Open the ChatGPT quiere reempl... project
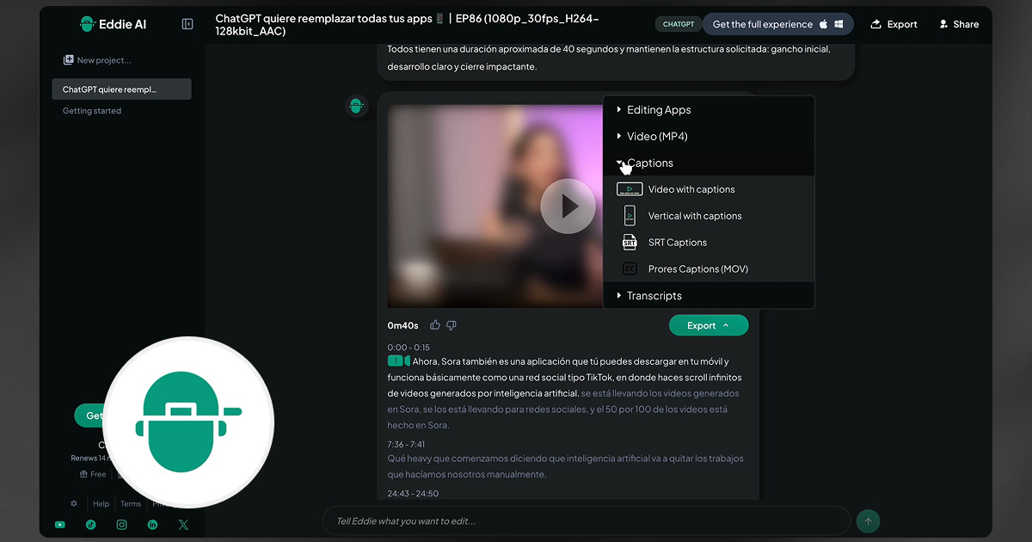This screenshot has width=1032, height=542. pos(121,89)
